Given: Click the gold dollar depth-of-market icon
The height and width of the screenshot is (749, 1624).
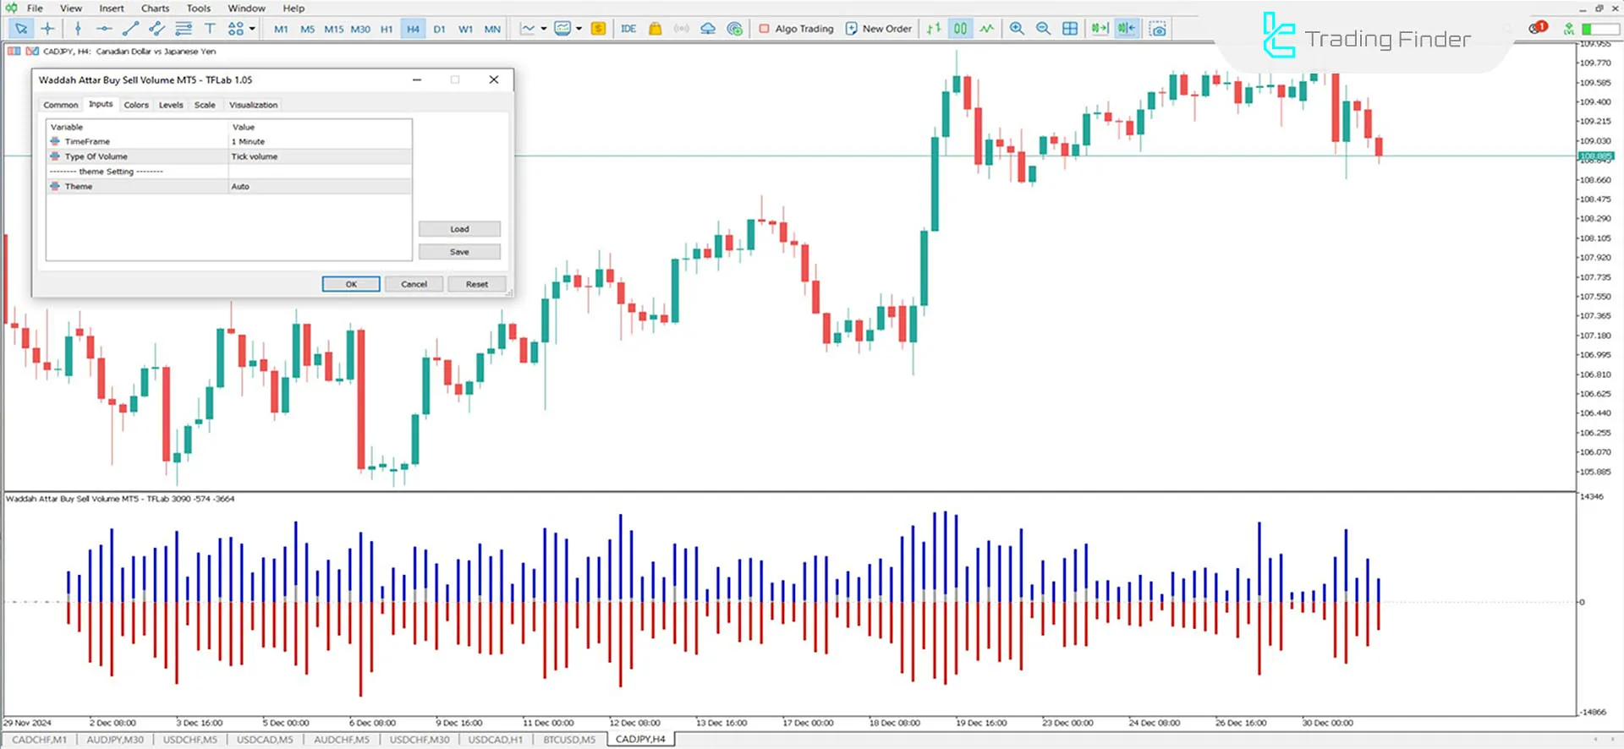Looking at the screenshot, I should [x=598, y=29].
